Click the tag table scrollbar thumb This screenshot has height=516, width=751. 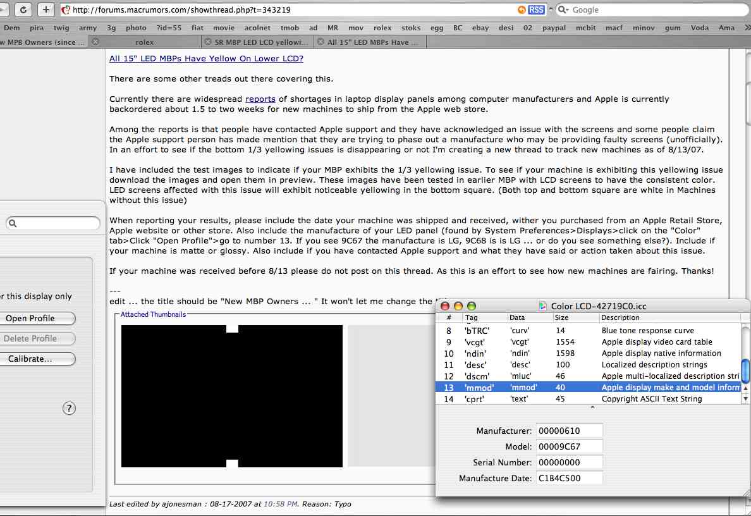[745, 371]
